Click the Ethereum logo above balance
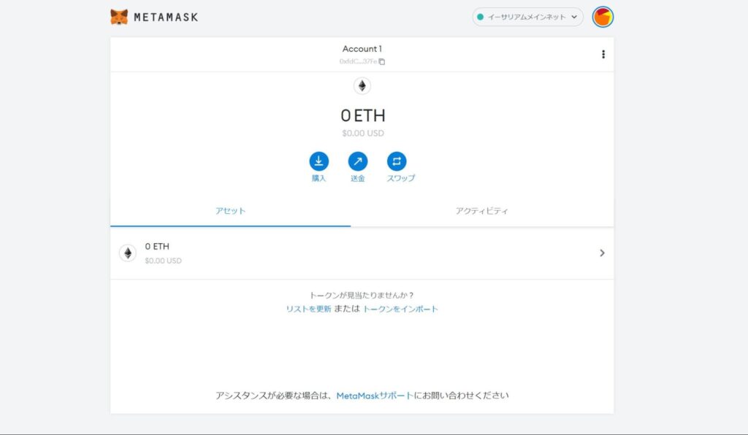 [x=362, y=86]
